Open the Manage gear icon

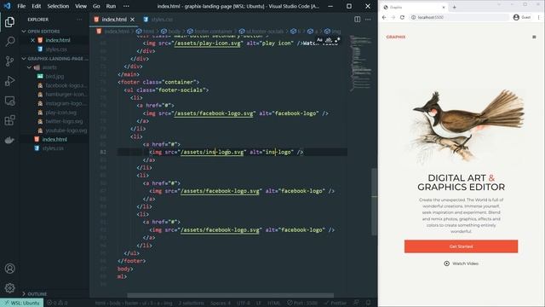tap(9, 288)
